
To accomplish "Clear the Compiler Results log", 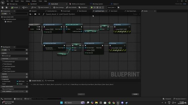I will click(x=135, y=94).
